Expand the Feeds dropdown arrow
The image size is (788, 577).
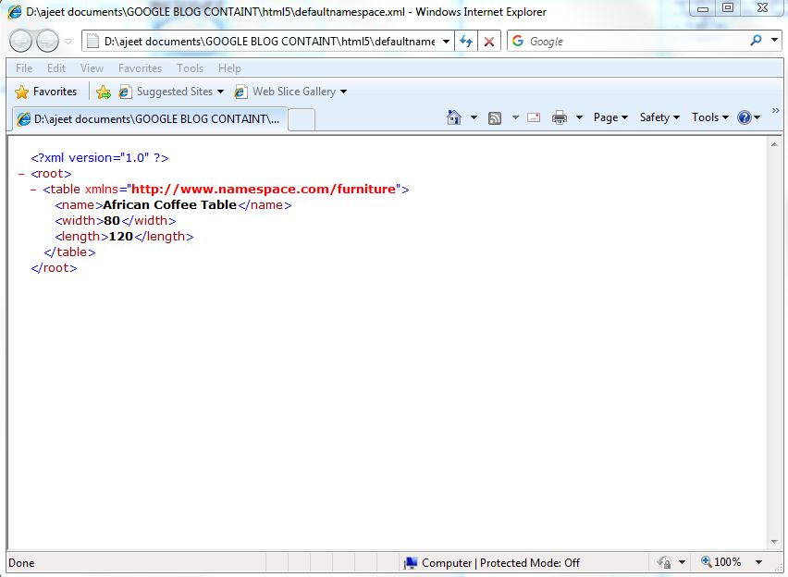click(x=515, y=117)
